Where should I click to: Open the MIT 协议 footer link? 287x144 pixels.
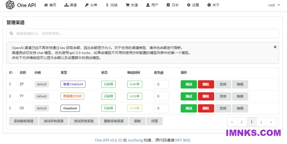click(x=183, y=140)
